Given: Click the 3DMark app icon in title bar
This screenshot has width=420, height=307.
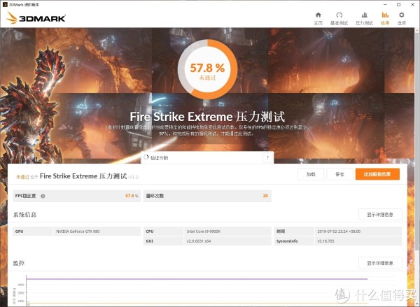Looking at the screenshot, I should [5, 5].
